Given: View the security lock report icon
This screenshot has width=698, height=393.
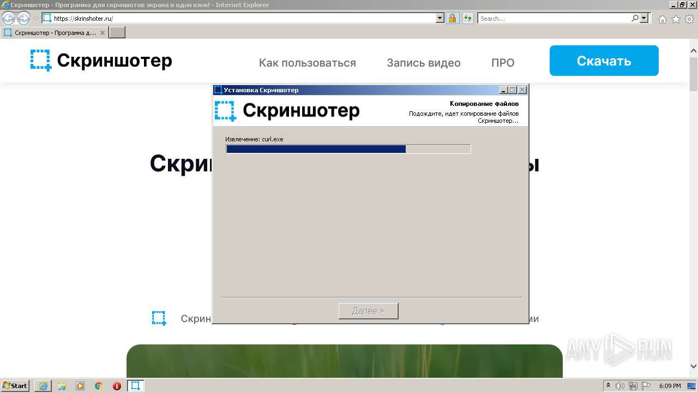Looking at the screenshot, I should pos(452,18).
